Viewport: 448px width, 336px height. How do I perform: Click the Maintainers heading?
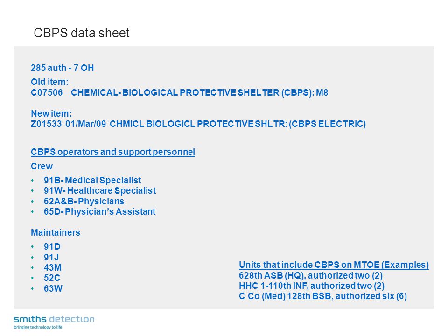point(56,232)
